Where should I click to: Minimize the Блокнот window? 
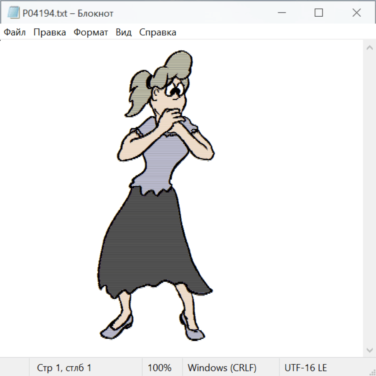(x=281, y=13)
